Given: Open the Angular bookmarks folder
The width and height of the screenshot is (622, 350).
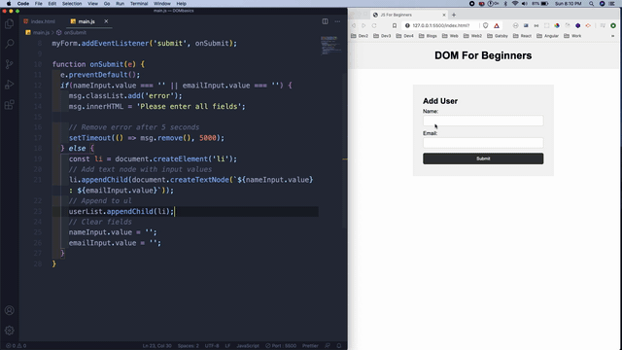Looking at the screenshot, I should pos(547,36).
